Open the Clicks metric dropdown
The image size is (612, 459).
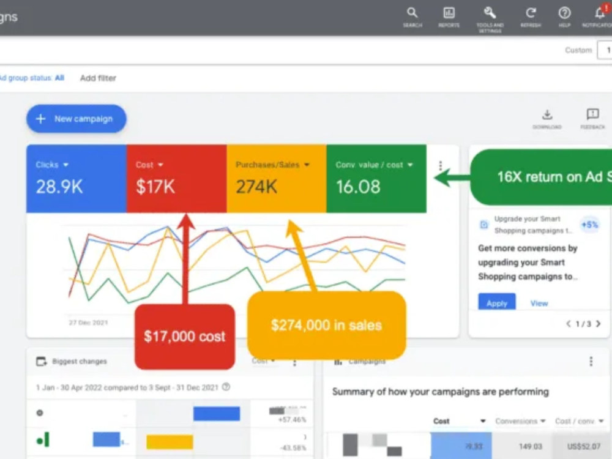65,165
